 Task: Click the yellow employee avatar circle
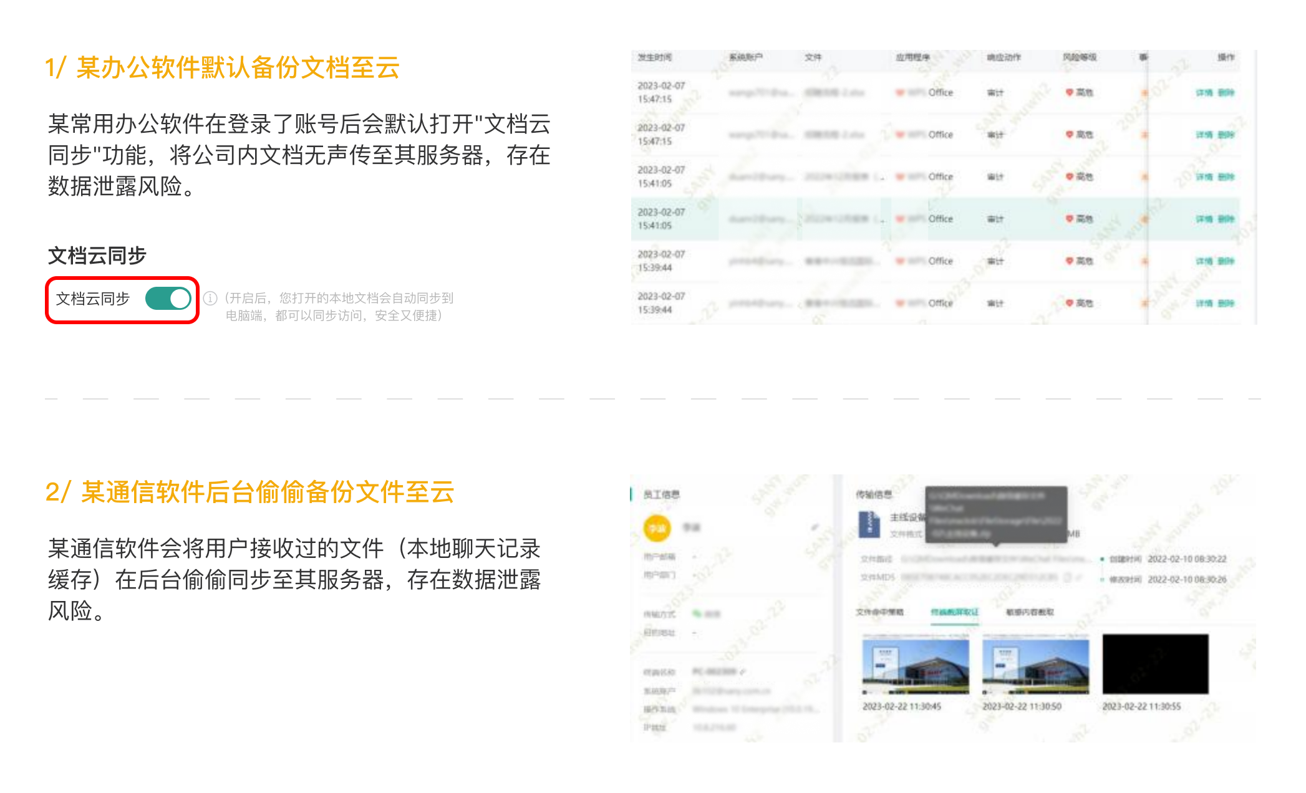pos(657,529)
